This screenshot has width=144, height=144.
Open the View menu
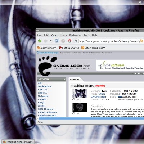pos(54,35)
